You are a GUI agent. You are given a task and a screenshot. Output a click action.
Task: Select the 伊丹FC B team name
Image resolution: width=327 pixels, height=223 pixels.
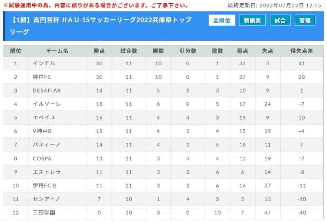click(45, 185)
